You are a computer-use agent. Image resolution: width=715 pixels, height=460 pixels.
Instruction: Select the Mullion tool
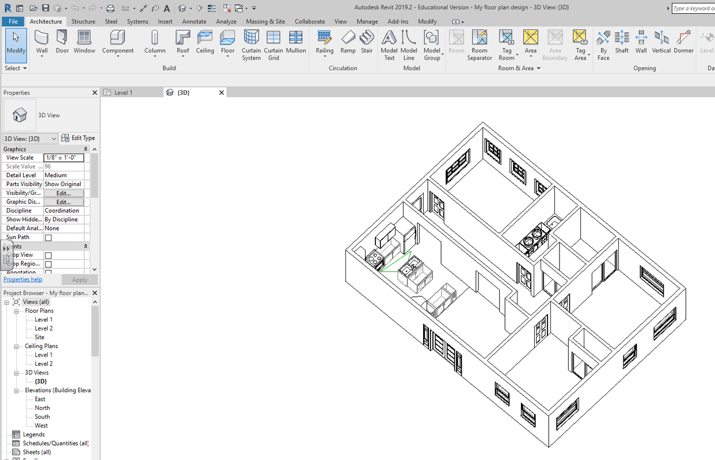296,42
